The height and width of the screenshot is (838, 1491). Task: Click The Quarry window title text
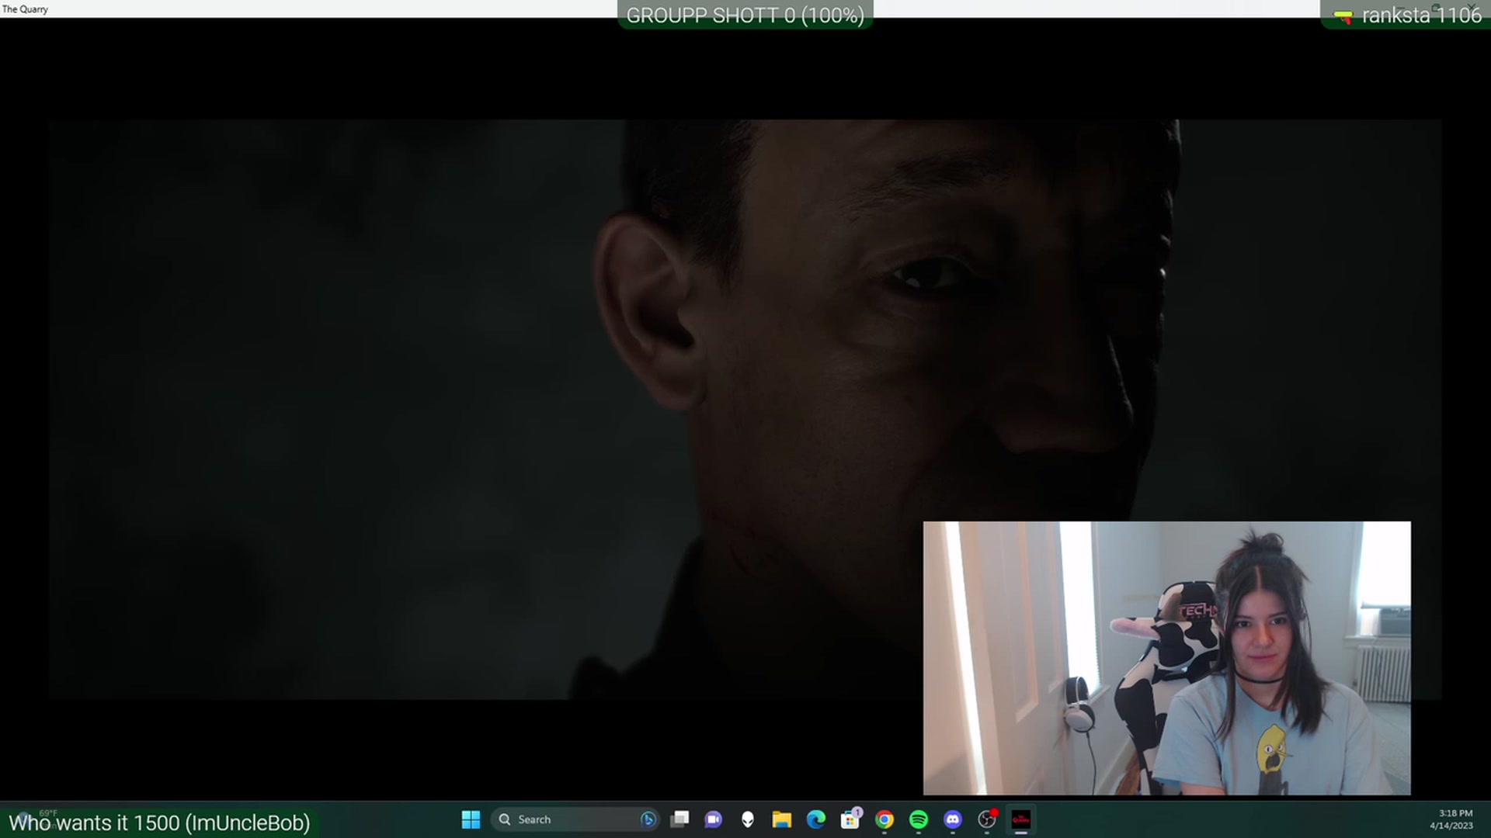point(25,9)
